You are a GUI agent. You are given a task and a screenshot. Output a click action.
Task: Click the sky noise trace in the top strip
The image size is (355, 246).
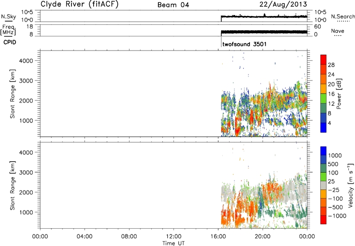click(x=264, y=16)
